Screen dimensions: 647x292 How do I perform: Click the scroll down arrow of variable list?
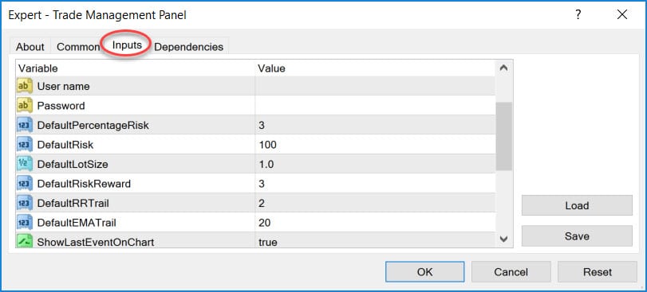503,239
